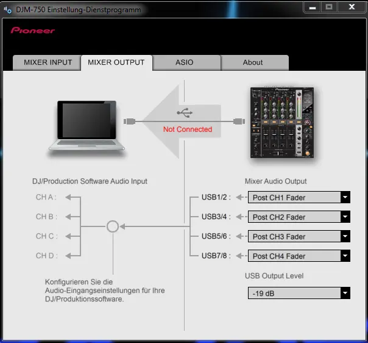Click the app icon in title bar
Image resolution: width=368 pixels, height=343 pixels.
point(8,9)
